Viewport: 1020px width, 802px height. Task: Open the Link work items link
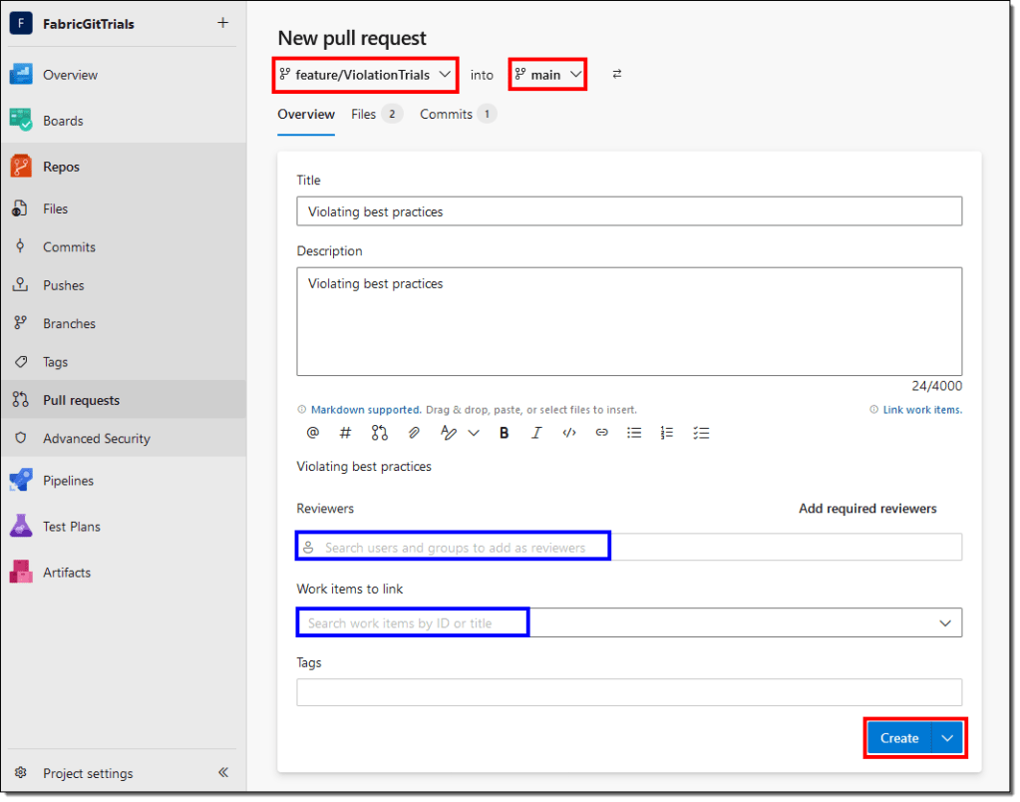pos(921,410)
